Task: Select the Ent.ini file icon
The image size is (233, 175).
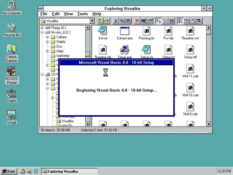Action: (103, 33)
